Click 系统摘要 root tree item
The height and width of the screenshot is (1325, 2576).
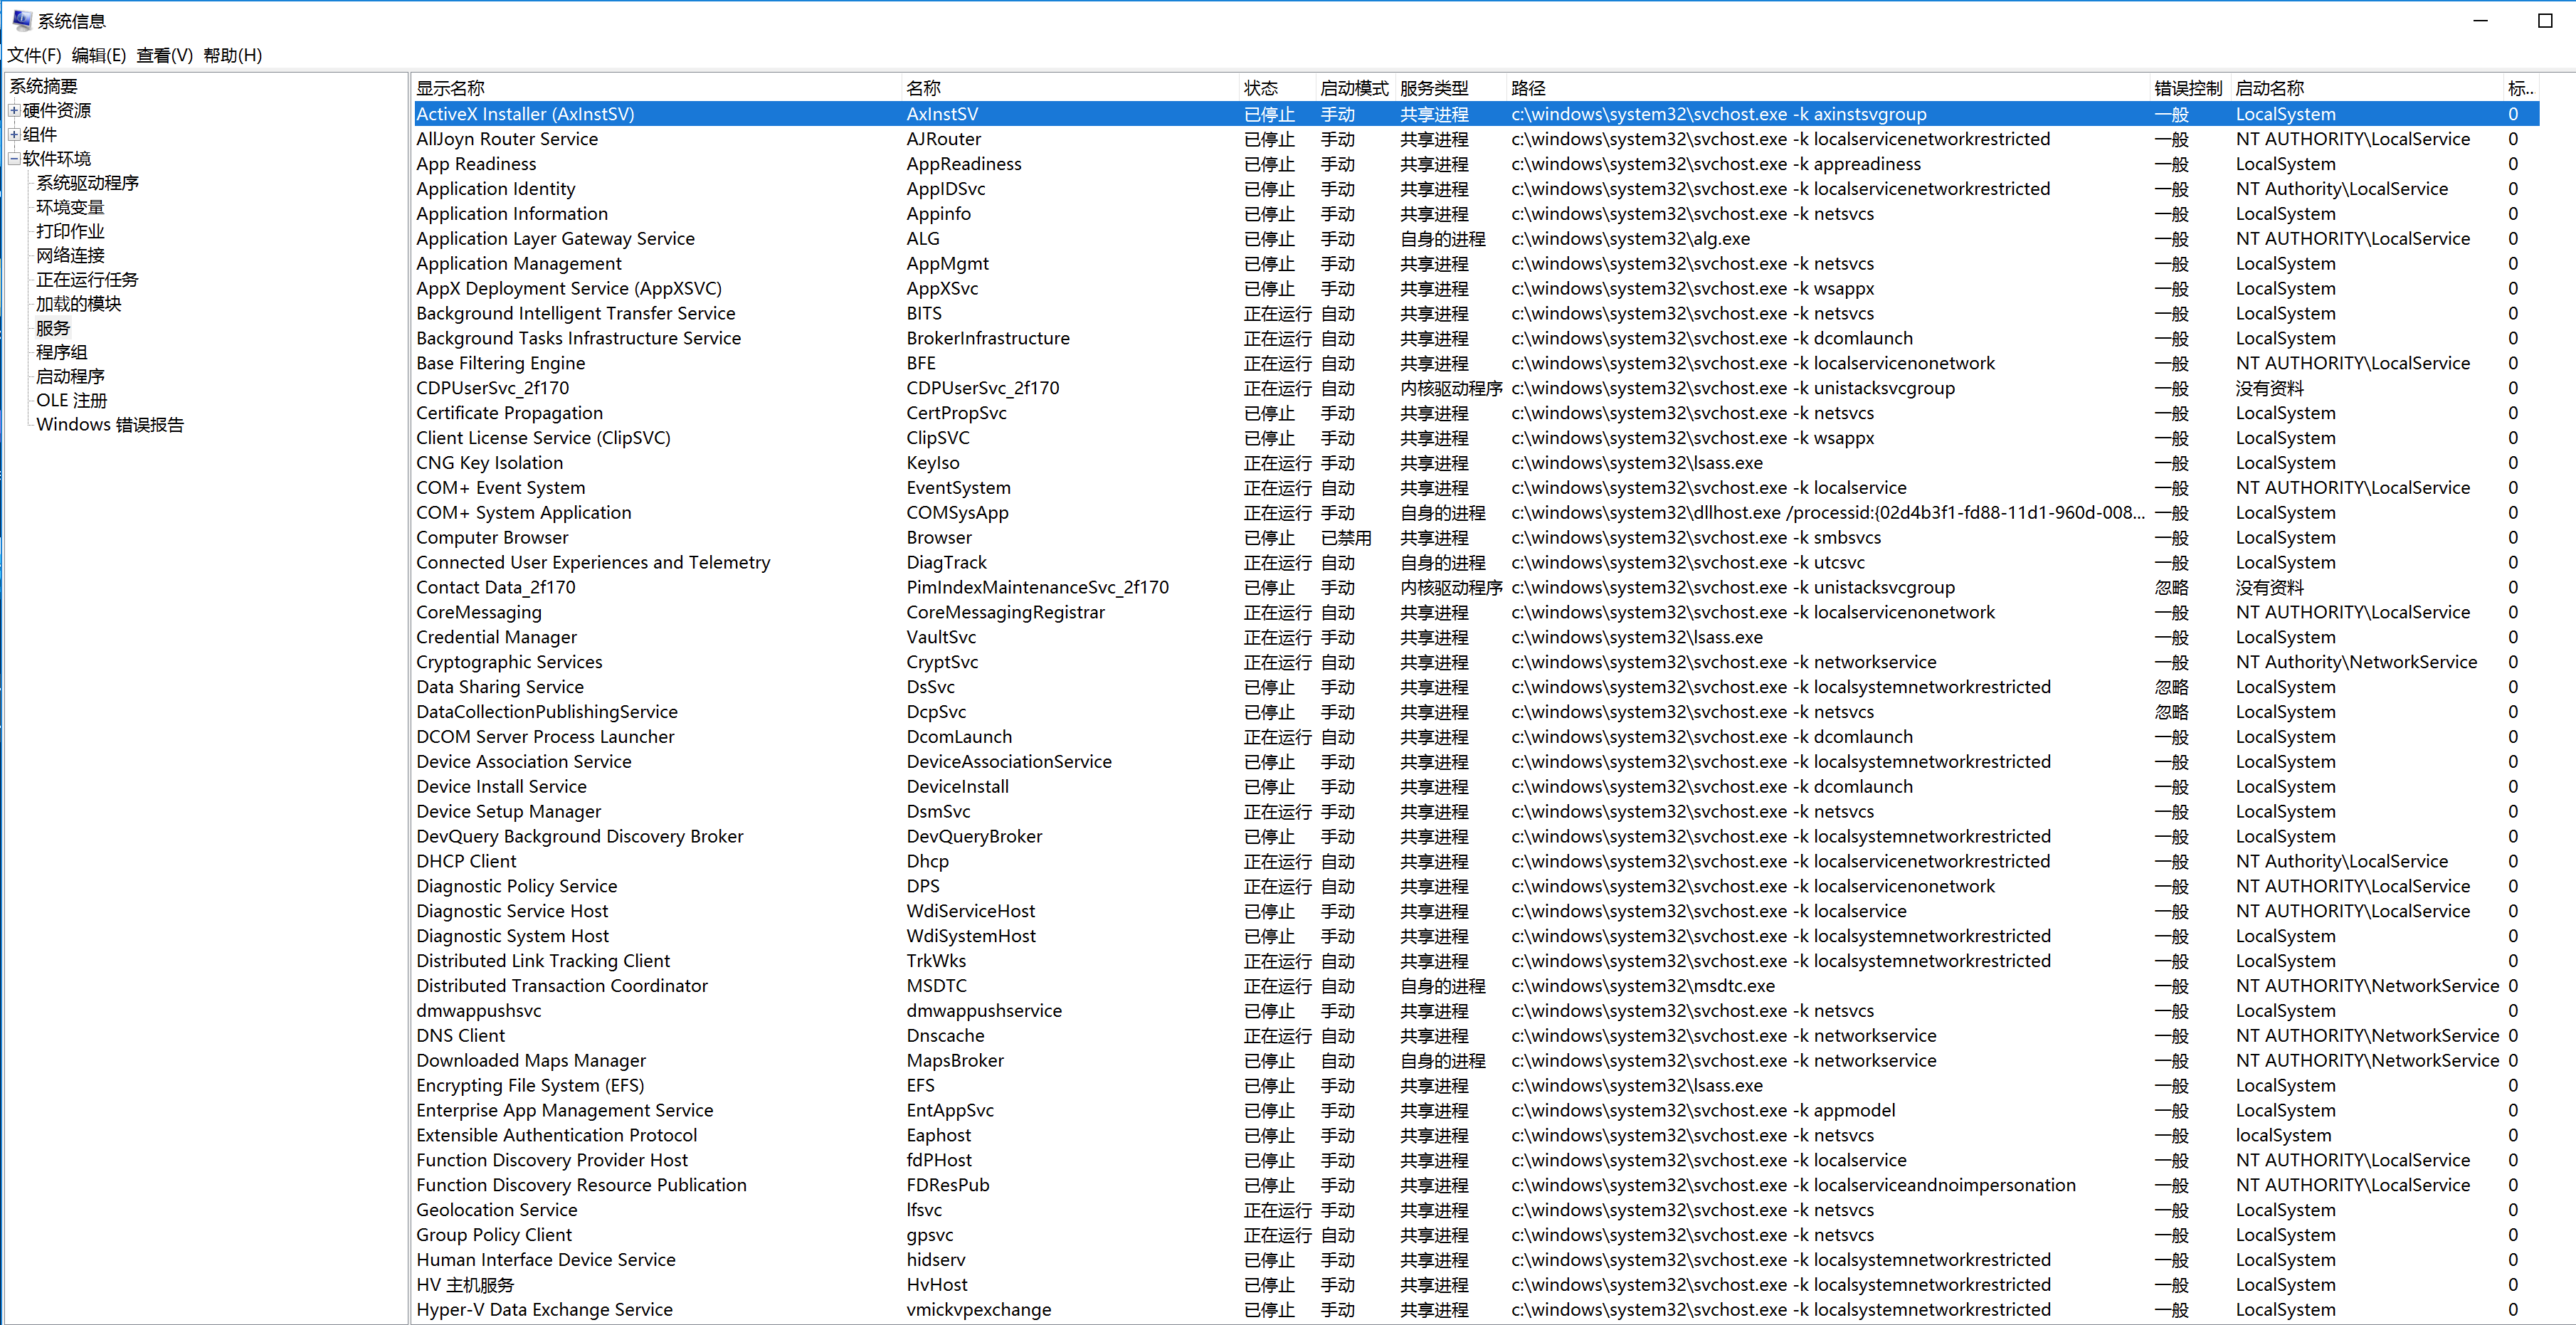point(43,86)
